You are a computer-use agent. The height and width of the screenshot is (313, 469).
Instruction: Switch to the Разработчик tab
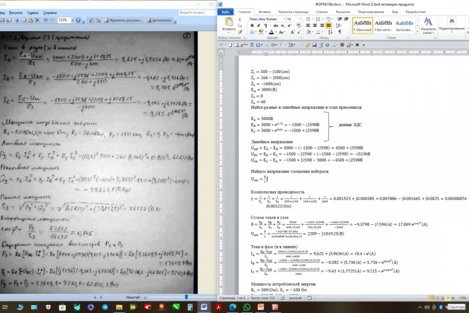pos(415,11)
